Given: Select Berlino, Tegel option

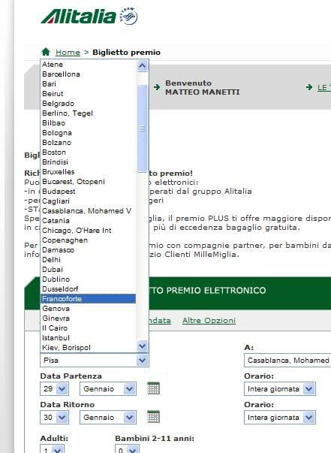Looking at the screenshot, I should click(89, 113).
